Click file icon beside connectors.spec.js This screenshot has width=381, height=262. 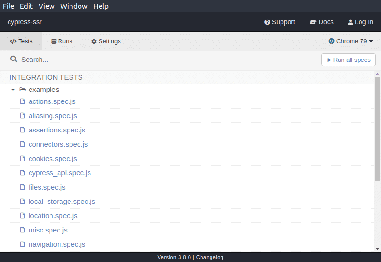22,144
